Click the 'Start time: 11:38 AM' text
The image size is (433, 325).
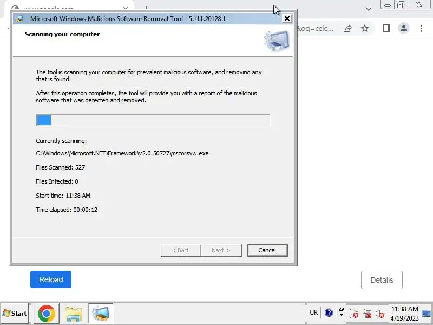click(63, 196)
